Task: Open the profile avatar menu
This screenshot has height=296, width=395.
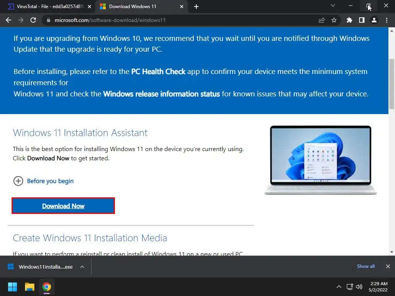Action: point(374,20)
